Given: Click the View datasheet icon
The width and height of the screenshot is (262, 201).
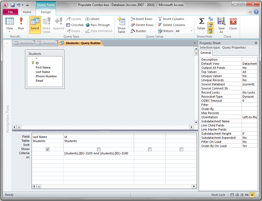Looking at the screenshot, I should point(10,22).
